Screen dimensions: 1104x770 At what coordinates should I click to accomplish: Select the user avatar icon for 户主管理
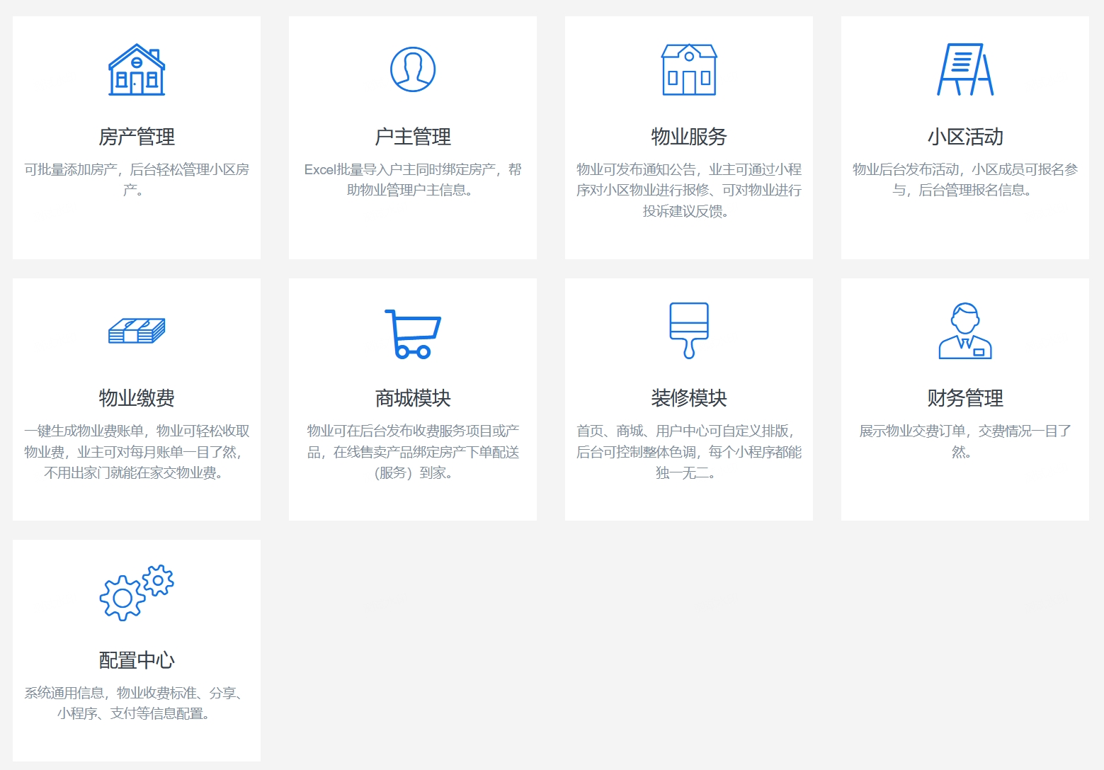click(x=412, y=69)
